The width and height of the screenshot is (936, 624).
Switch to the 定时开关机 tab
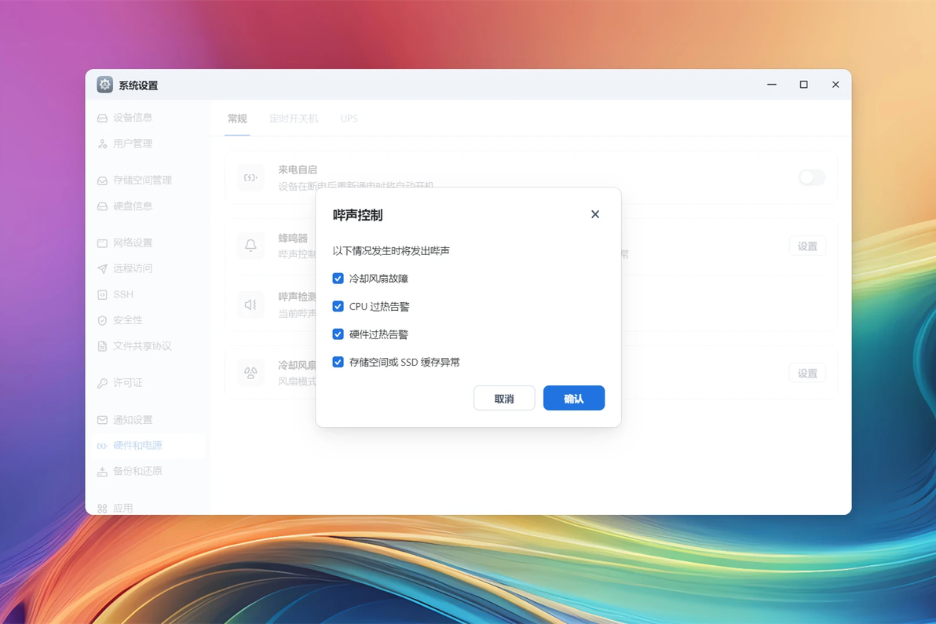[294, 119]
